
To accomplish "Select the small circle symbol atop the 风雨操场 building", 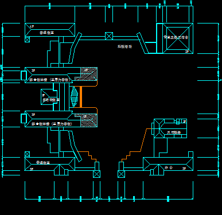I will pyautogui.click(x=178, y=123).
